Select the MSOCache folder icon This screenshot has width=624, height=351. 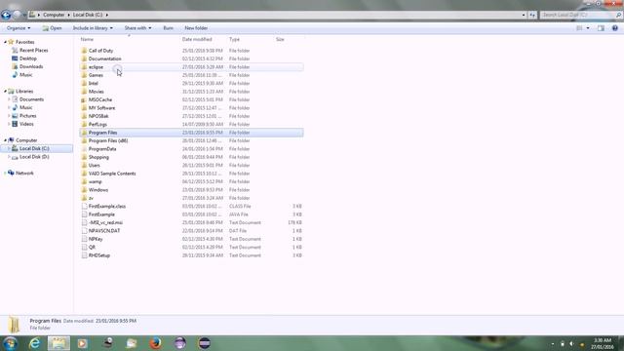point(84,99)
